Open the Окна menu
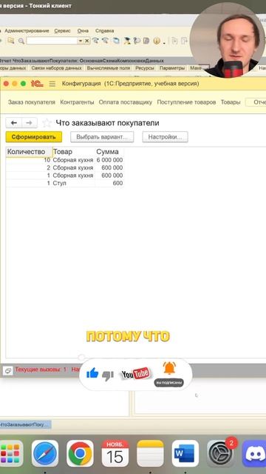The width and height of the screenshot is (266, 474). (x=83, y=31)
